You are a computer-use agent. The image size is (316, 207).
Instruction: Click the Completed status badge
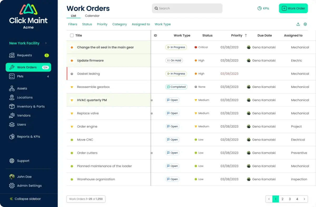coord(176,87)
